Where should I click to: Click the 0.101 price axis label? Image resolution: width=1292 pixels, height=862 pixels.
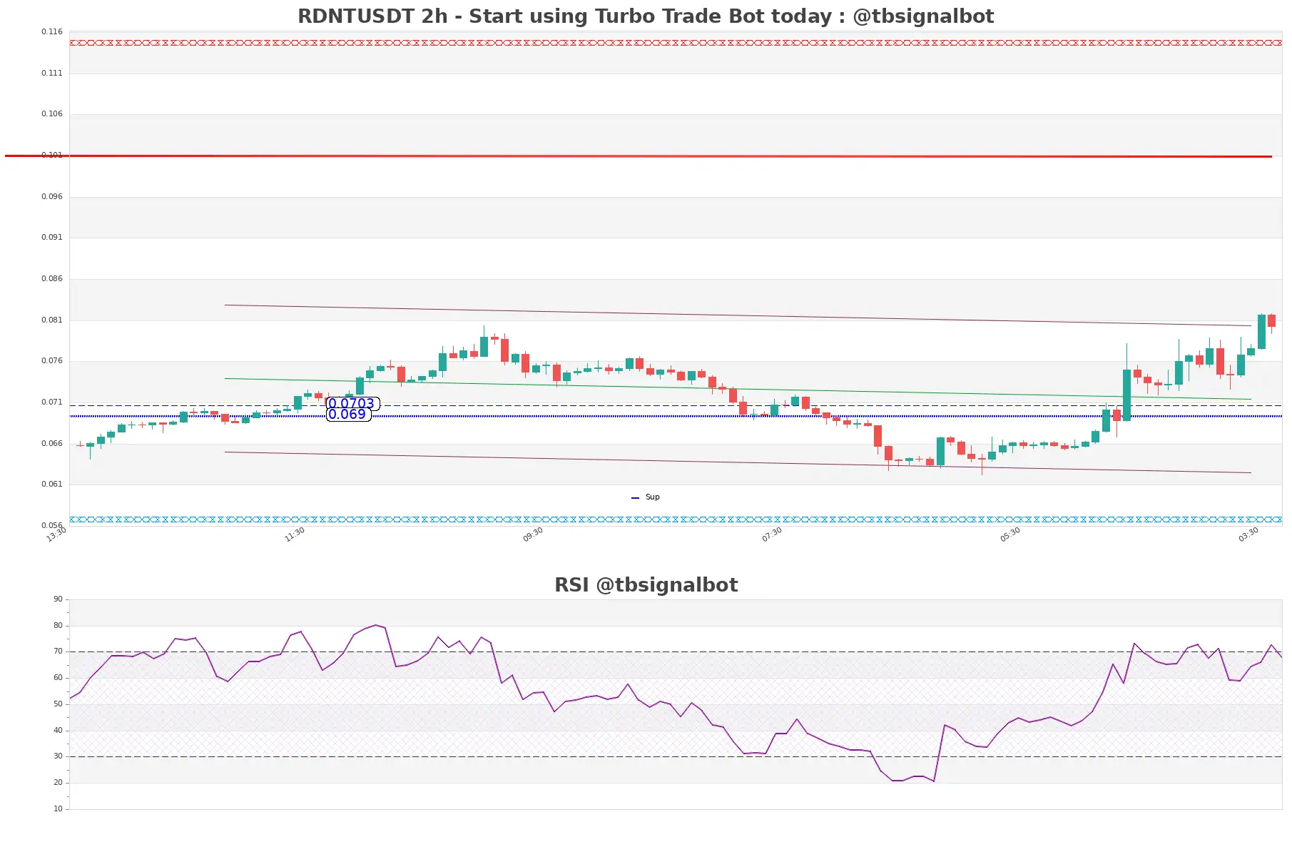click(52, 156)
